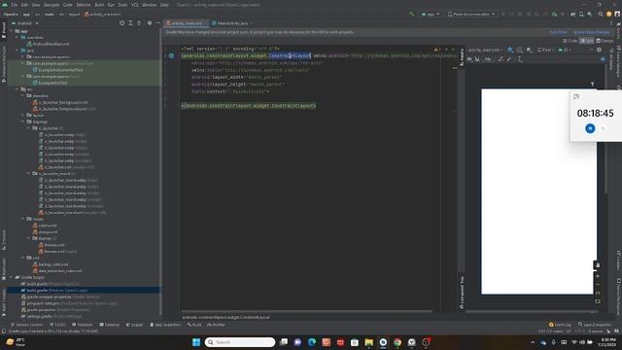Image resolution: width=622 pixels, height=350 pixels.
Task: Open the File menu
Action: click(15, 5)
